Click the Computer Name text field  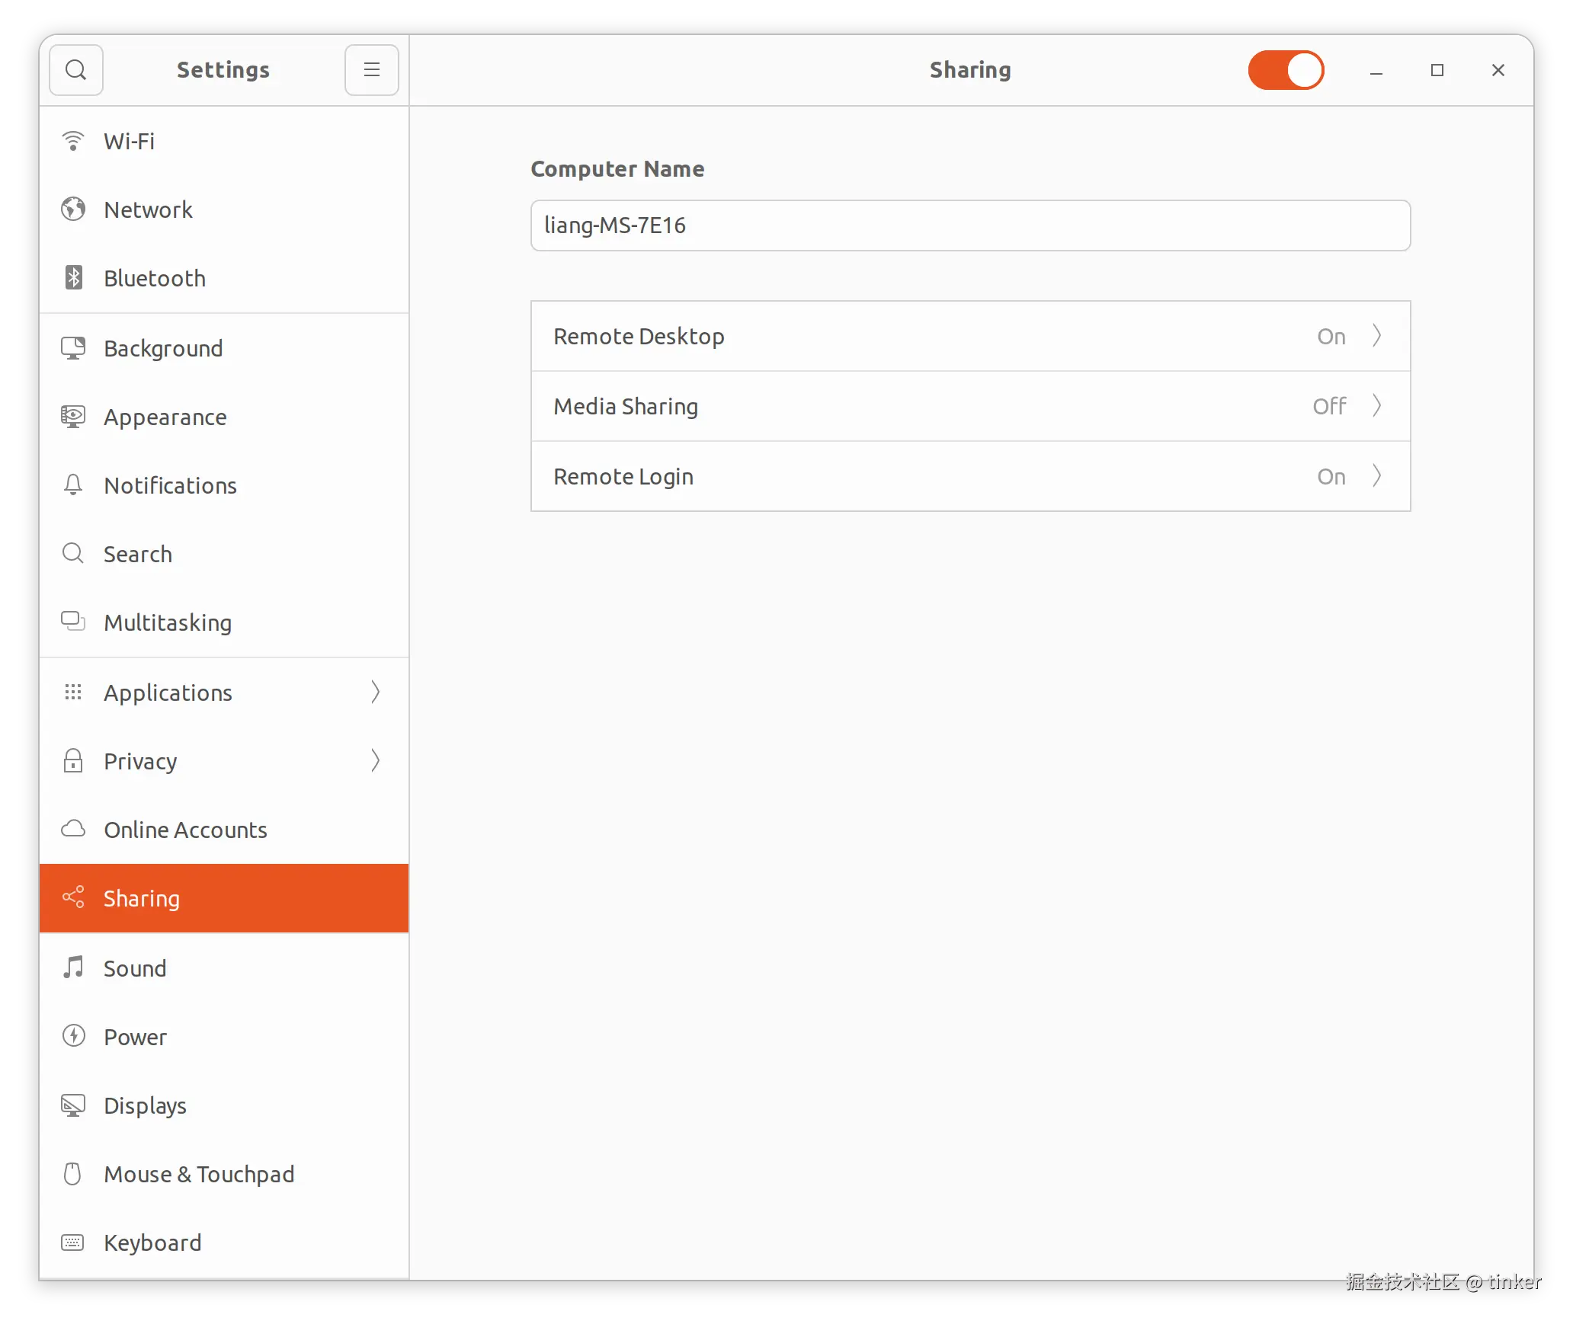point(969,225)
